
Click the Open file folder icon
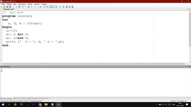(x=4, y=7)
